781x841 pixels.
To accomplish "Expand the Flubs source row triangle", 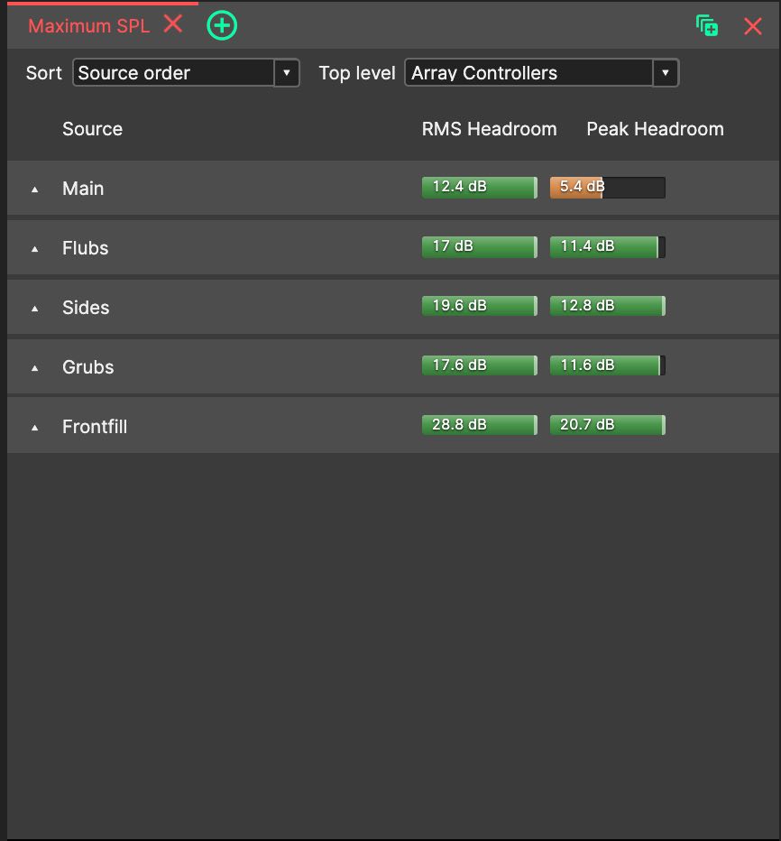I will 35,249.
